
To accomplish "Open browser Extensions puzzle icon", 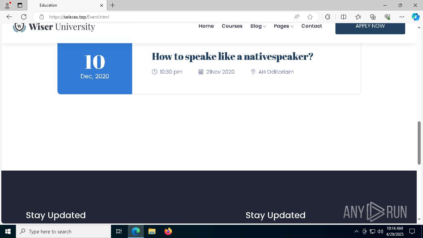I will pos(327,17).
